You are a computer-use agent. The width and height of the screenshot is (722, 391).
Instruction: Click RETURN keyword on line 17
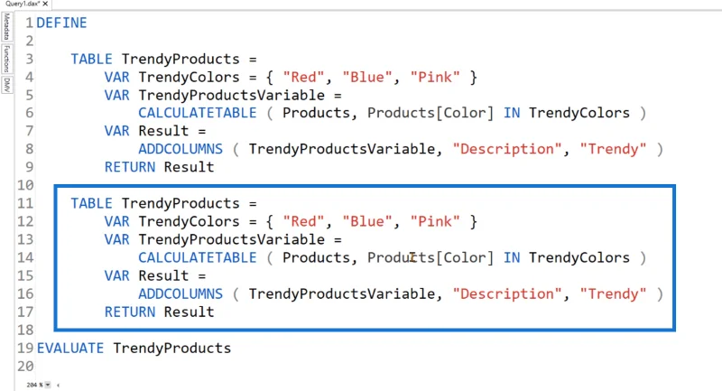[x=130, y=312]
